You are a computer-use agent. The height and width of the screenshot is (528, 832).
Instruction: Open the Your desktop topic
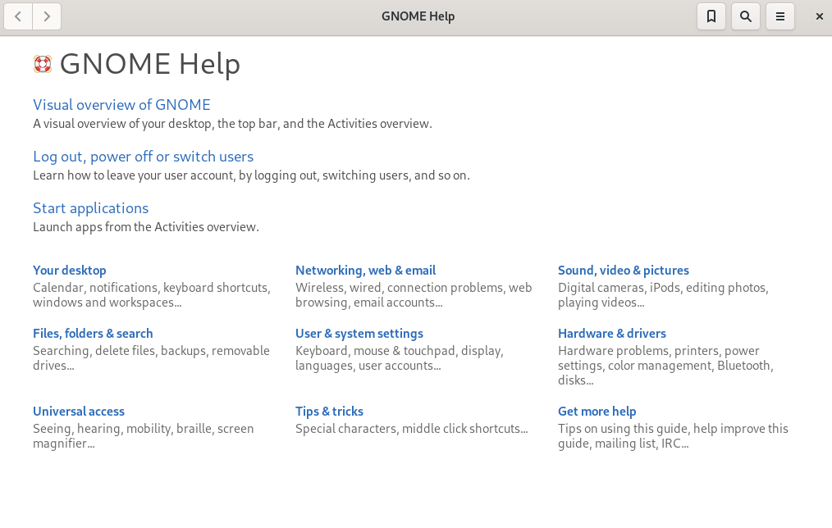point(70,271)
